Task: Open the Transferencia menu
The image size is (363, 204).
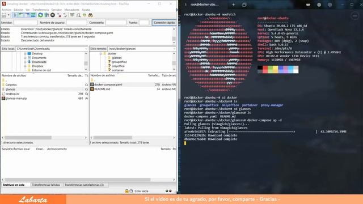Action: tap(40, 10)
